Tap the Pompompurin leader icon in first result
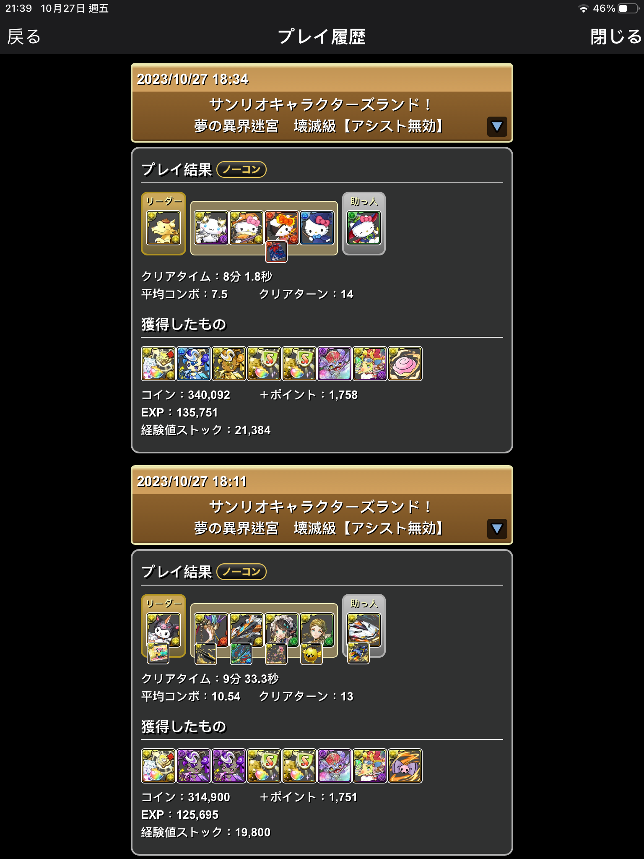644x859 pixels. 163,228
